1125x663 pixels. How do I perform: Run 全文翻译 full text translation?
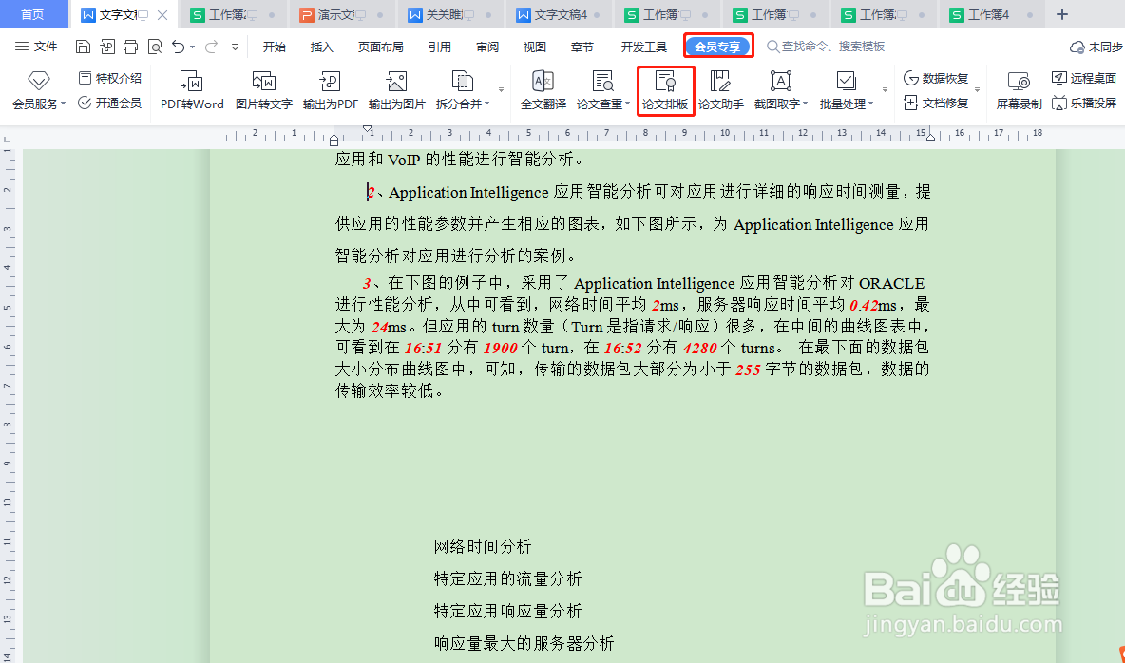(543, 89)
